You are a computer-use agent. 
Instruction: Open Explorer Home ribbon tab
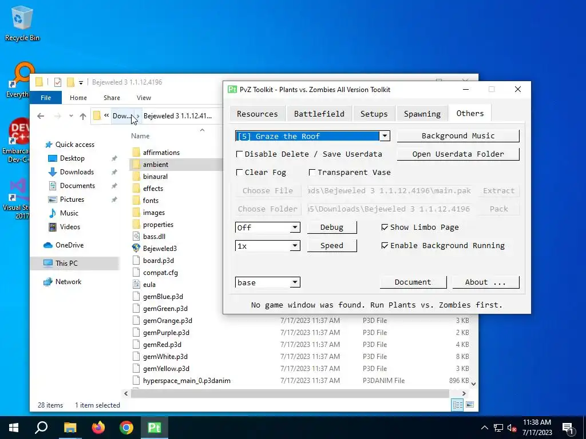pos(78,98)
